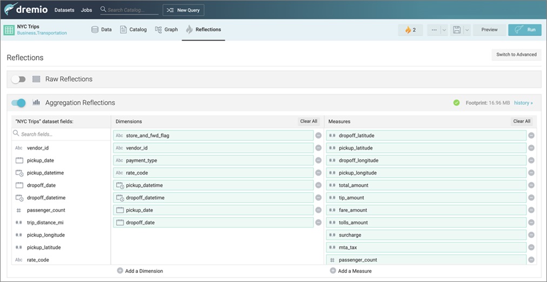Remove tip_amount measure using minus icon
The height and width of the screenshot is (282, 547).
point(531,198)
